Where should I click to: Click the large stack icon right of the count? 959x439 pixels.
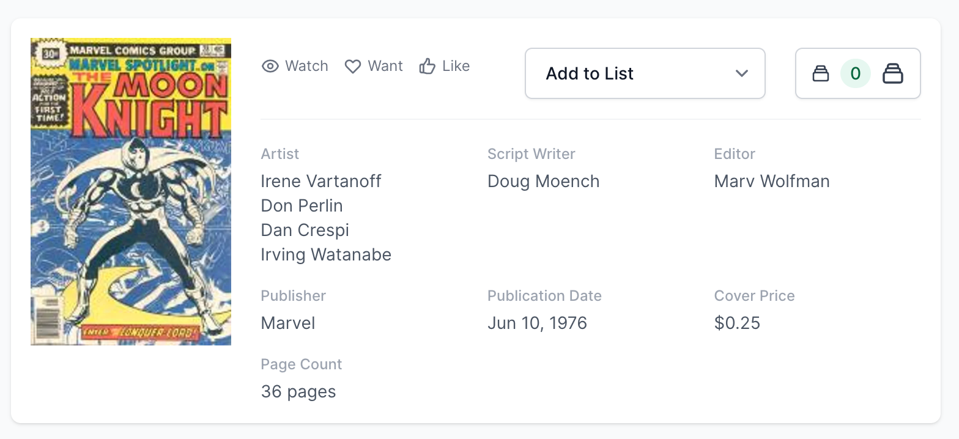pyautogui.click(x=892, y=74)
